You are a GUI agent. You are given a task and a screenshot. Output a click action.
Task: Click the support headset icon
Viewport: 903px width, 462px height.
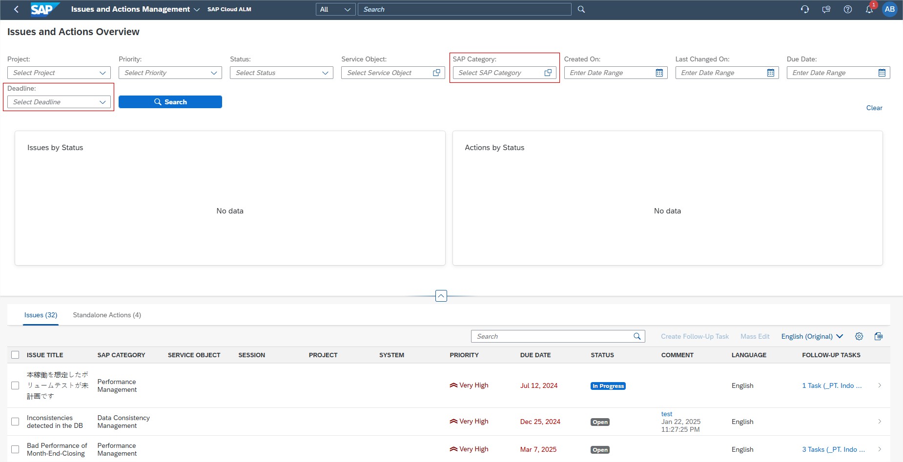coord(805,9)
